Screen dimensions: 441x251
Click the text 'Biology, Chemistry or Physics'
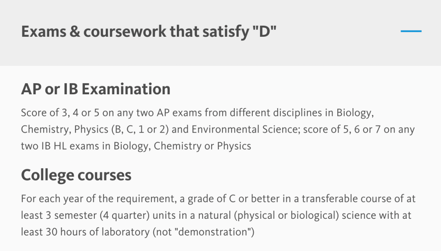(182, 146)
